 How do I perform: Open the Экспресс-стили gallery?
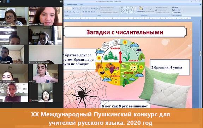tap(150, 10)
